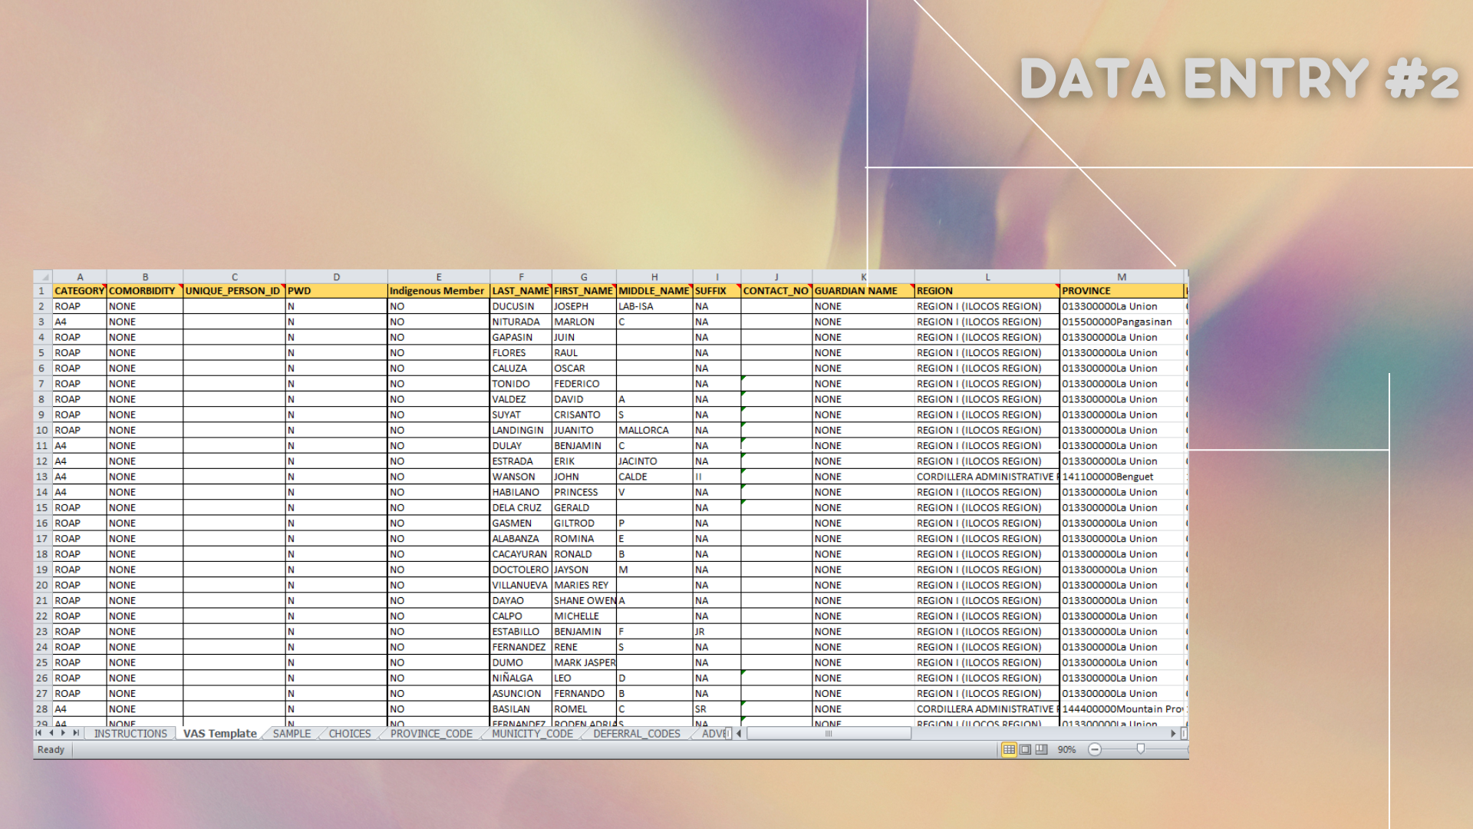Click the PROVINCE header cell

(1122, 291)
